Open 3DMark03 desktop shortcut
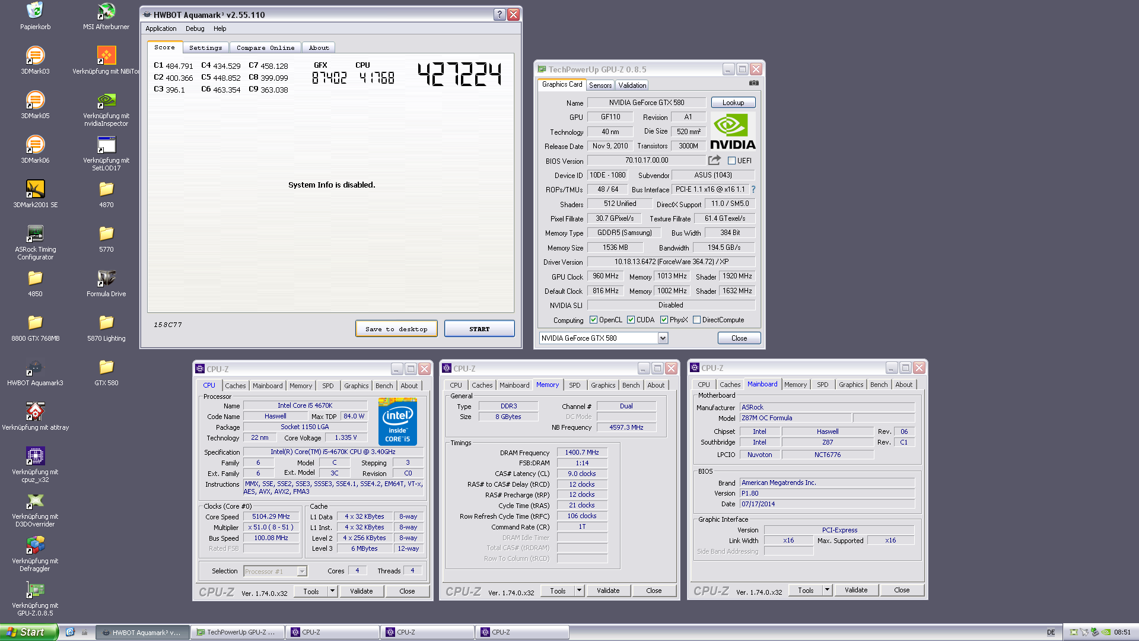This screenshot has height=641, width=1139. 35,55
